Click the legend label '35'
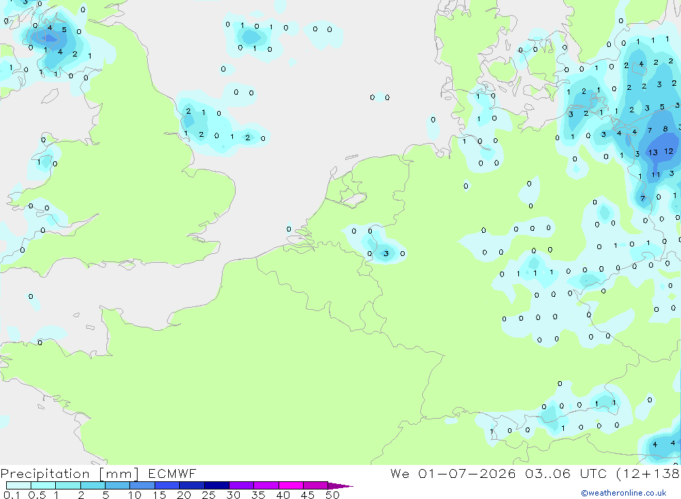Image resolution: width=681 pixels, height=499 pixels. 258,495
